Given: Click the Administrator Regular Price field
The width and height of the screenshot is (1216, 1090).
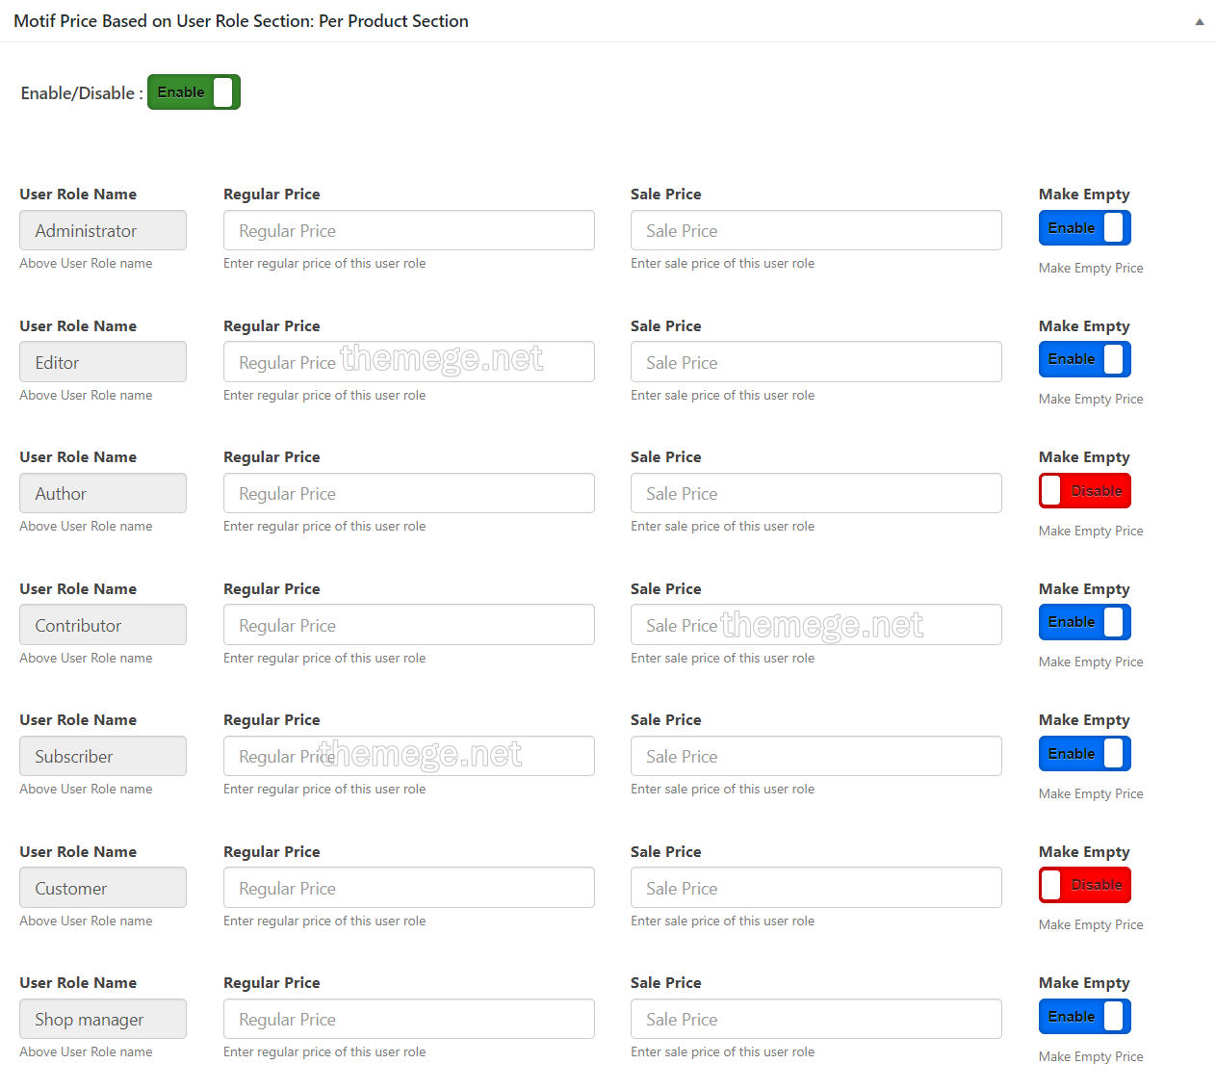Looking at the screenshot, I should (409, 230).
